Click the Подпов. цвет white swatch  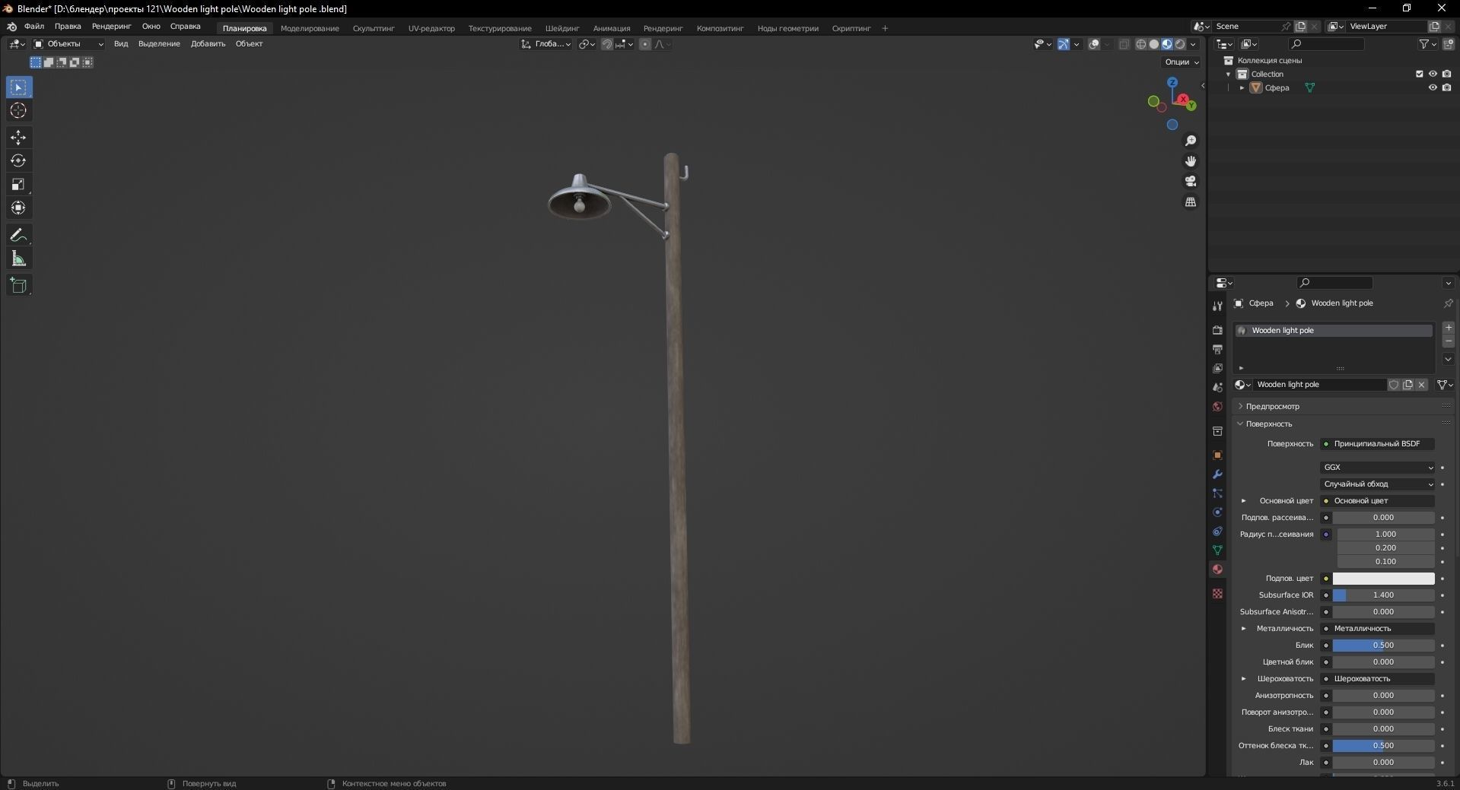[x=1383, y=579]
